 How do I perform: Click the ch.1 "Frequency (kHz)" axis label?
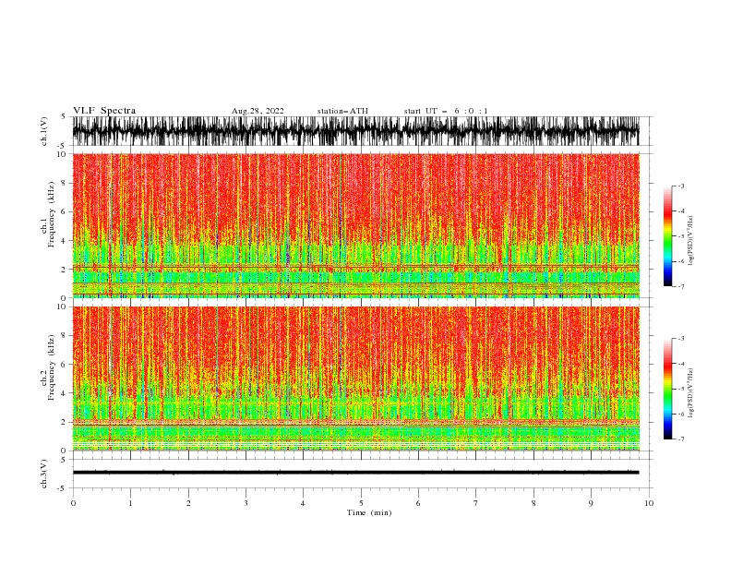point(52,213)
